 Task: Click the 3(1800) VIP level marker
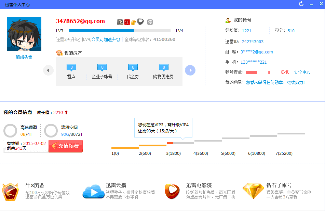coord(174,153)
